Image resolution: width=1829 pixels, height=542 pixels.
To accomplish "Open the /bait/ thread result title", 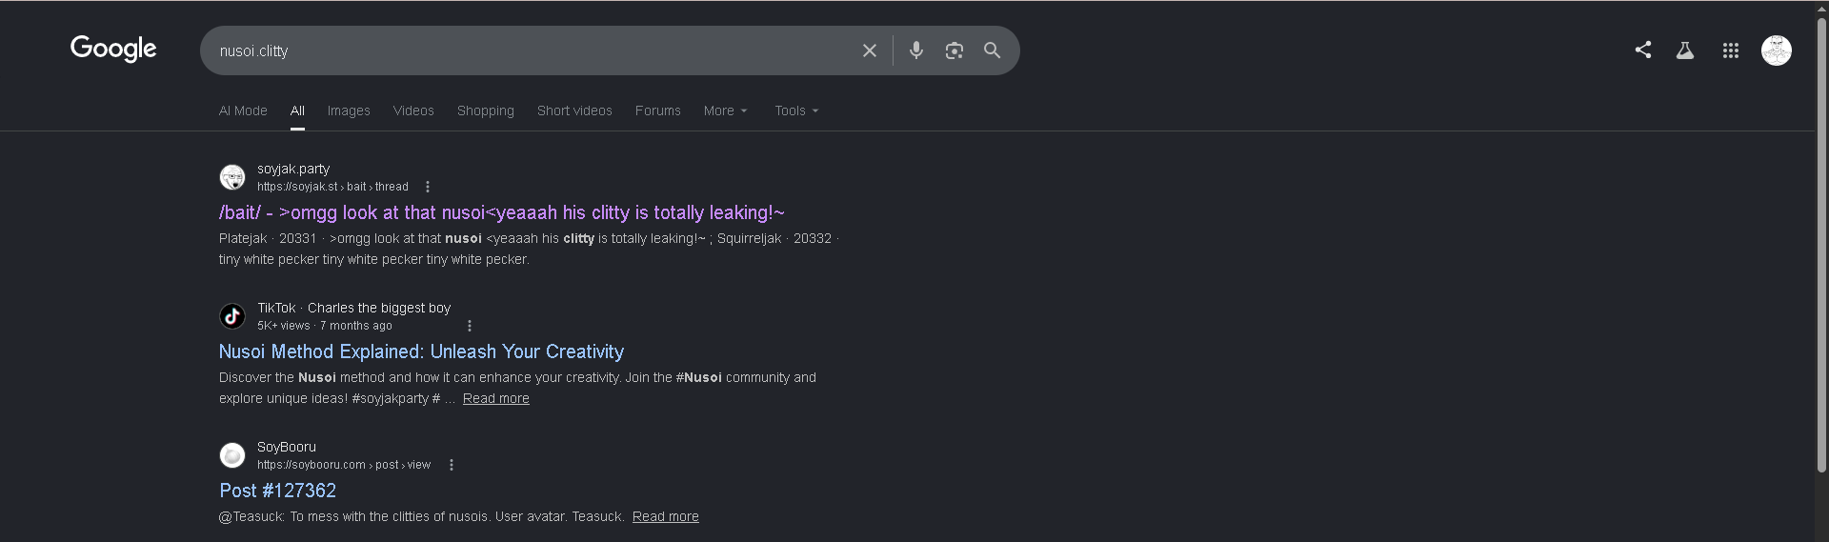I will [502, 212].
